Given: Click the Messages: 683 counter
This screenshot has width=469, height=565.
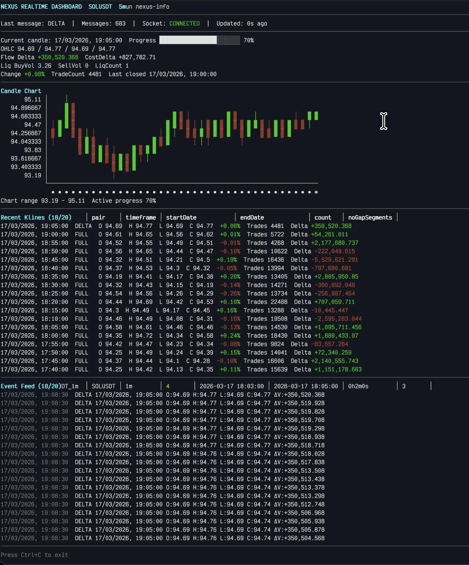Looking at the screenshot, I should tap(104, 23).
